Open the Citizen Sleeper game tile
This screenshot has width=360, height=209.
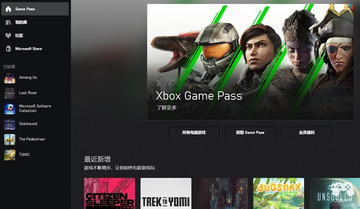coord(110,194)
